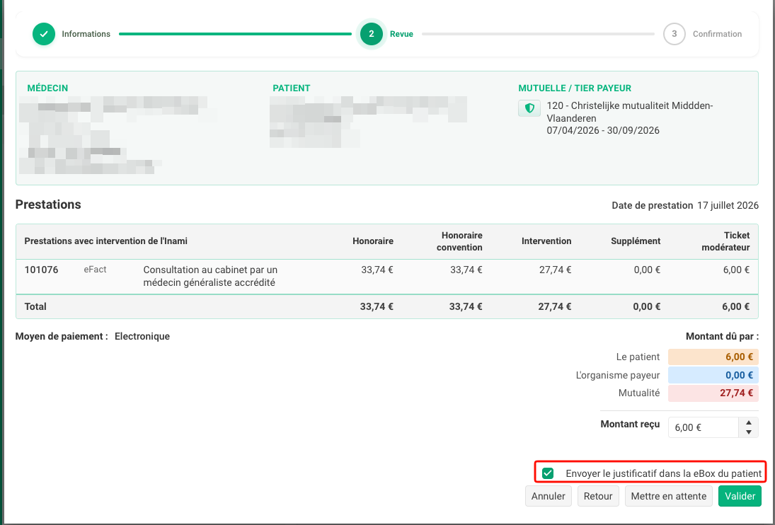775x525 pixels.
Task: Click the Le patient label
Action: pyautogui.click(x=638, y=357)
